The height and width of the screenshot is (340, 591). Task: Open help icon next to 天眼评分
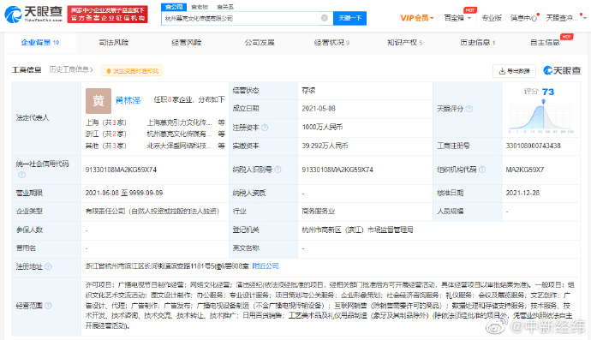(469, 109)
